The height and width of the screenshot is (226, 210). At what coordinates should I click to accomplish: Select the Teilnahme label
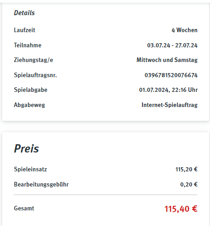point(28,45)
